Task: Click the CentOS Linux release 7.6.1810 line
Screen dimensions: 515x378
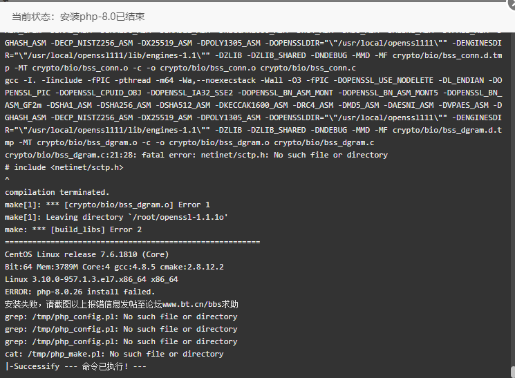Action: tap(86, 254)
